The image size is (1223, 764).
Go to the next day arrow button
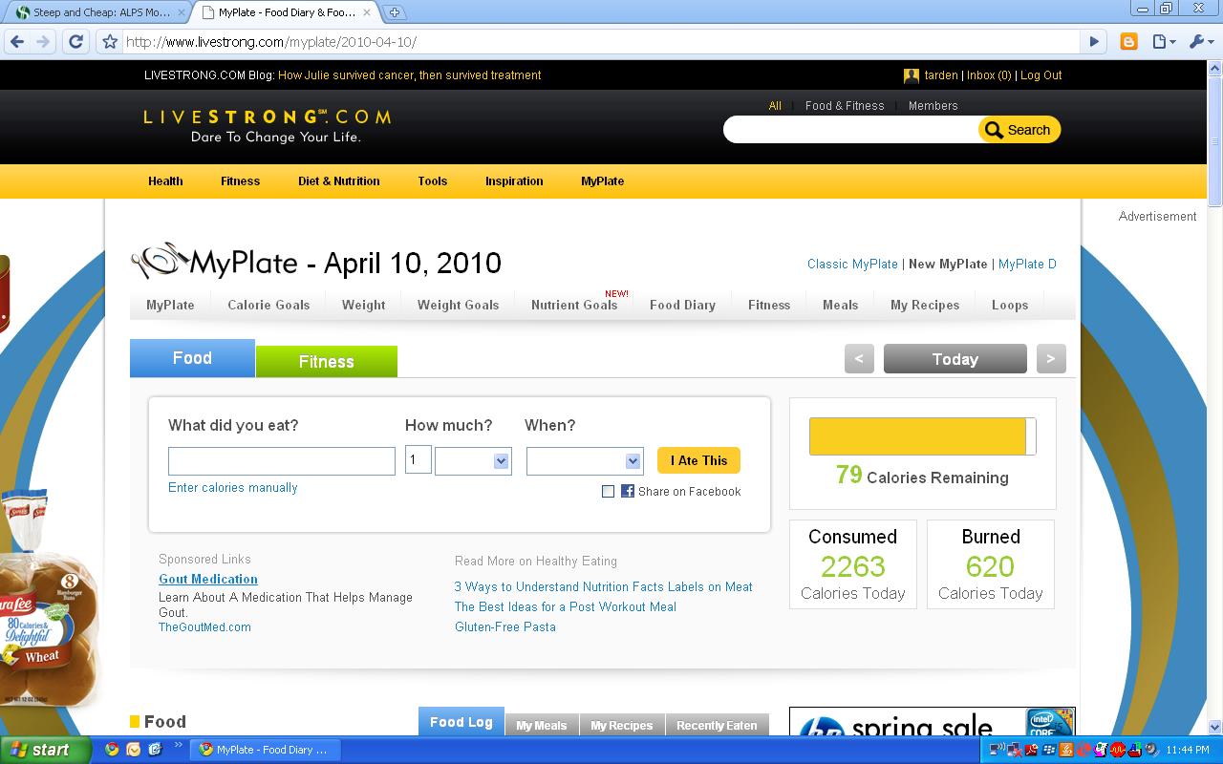tap(1051, 358)
